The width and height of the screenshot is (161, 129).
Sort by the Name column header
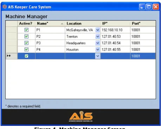[50, 24]
